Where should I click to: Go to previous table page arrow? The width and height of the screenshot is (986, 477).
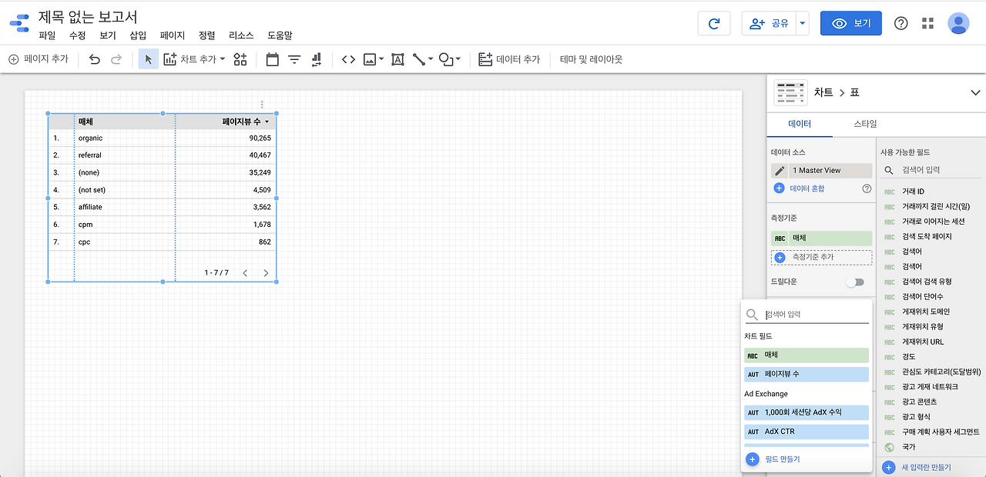point(245,272)
